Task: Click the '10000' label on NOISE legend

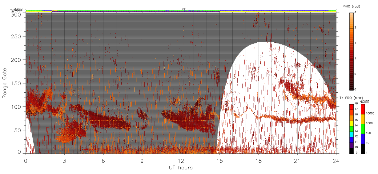Action: [x=370, y=114]
